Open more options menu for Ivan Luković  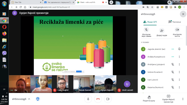tap(179, 80)
